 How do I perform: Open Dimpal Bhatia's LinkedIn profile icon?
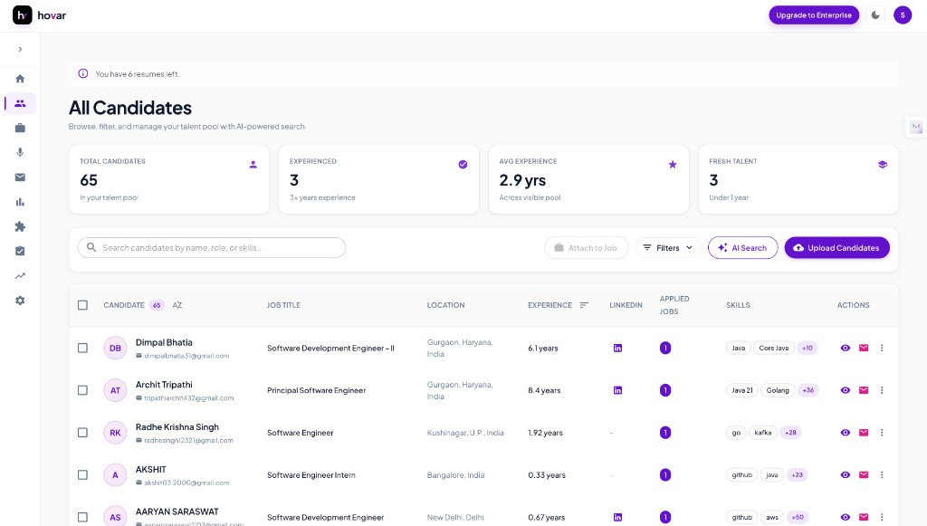point(617,349)
